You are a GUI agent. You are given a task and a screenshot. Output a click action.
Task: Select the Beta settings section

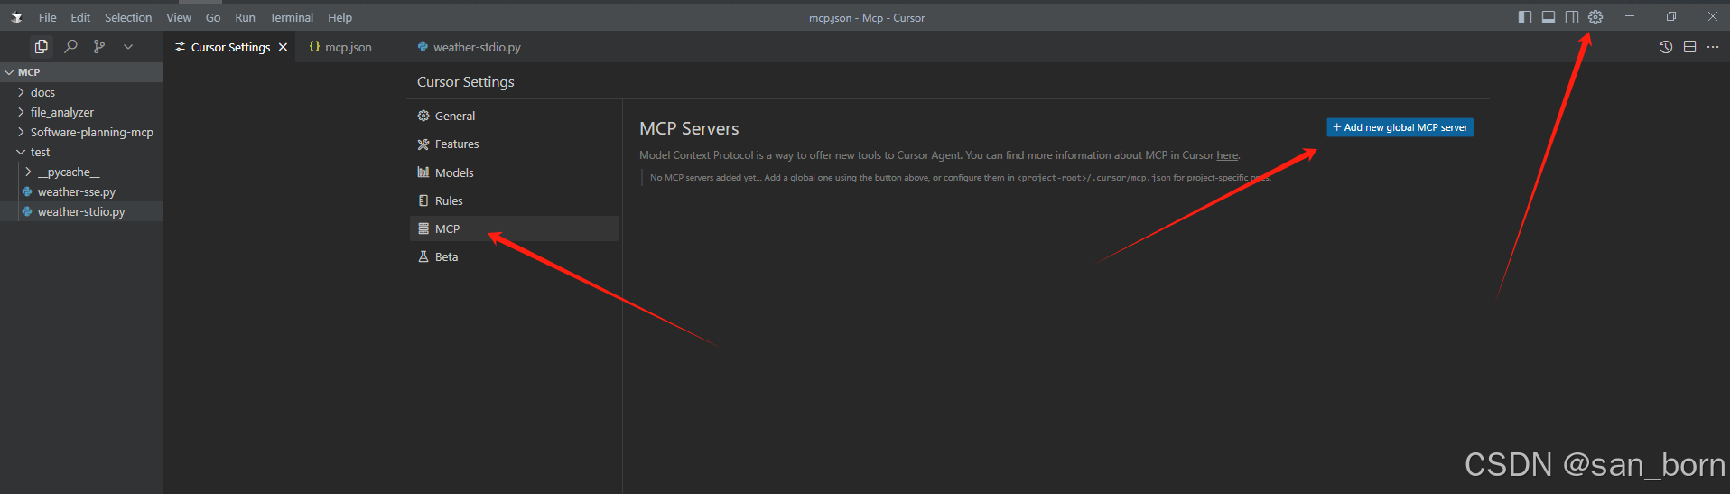pyautogui.click(x=514, y=256)
